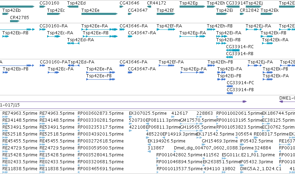Click EST RP001042802.5prime

click(x=180, y=155)
